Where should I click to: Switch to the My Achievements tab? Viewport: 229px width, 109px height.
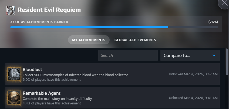[x=89, y=40]
